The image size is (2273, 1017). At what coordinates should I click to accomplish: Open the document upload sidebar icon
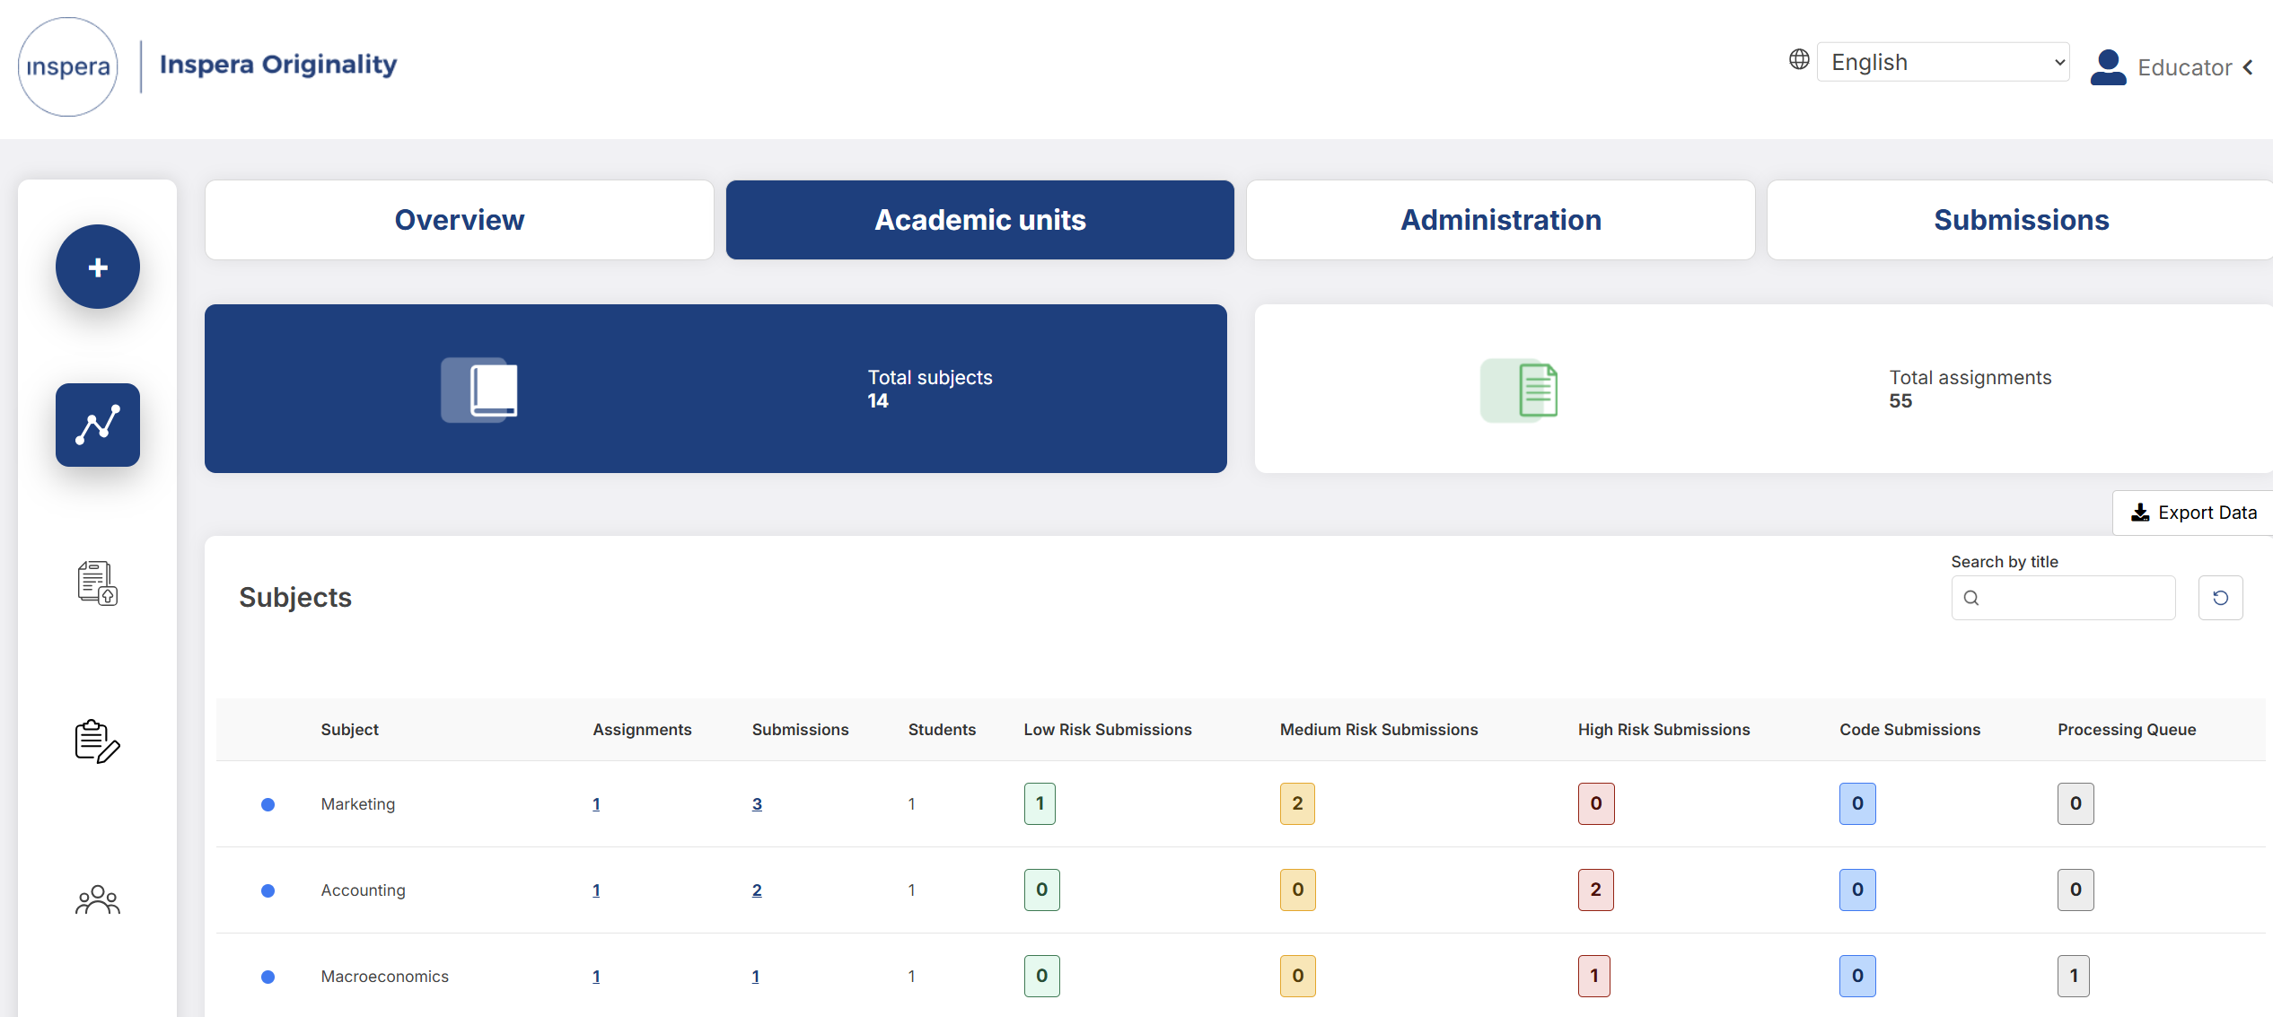pos(98,583)
